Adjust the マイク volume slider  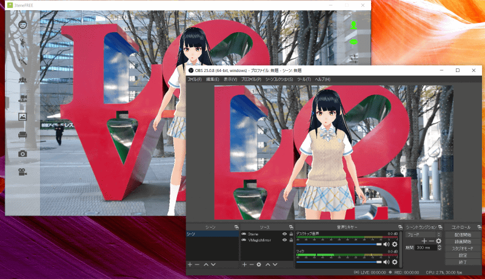(339, 262)
